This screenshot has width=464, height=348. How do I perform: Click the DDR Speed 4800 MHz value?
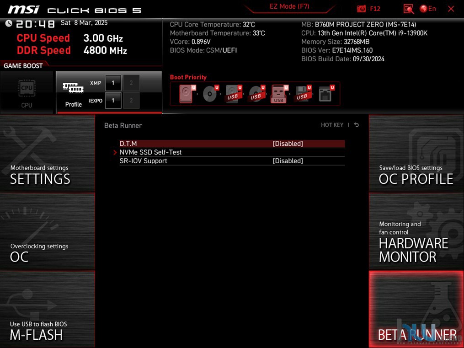click(x=105, y=50)
